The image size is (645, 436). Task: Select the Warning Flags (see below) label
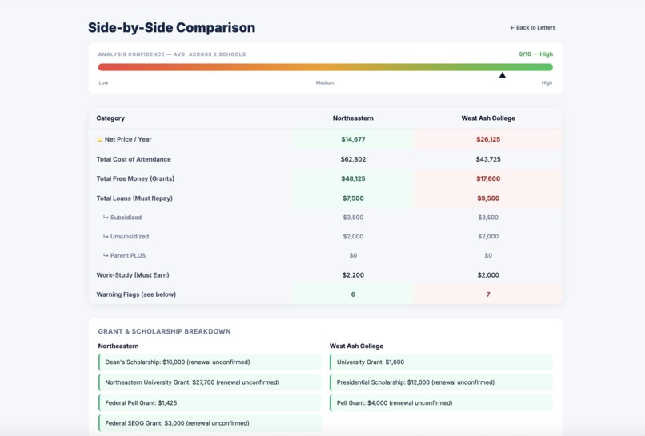coord(136,294)
